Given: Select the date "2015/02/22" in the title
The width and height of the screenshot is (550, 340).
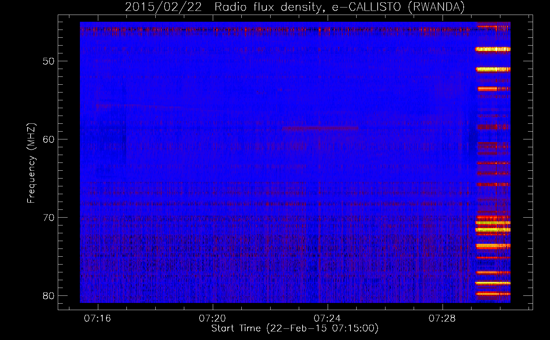Looking at the screenshot, I should pyautogui.click(x=164, y=7).
